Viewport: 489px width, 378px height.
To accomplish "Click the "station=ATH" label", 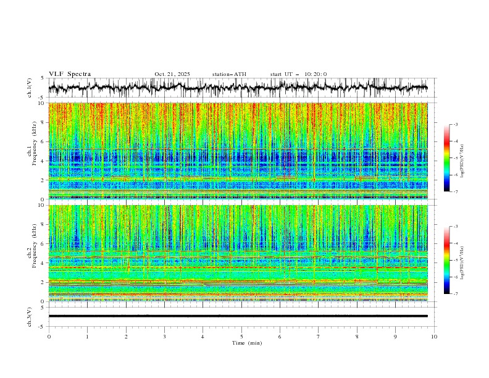I will pyautogui.click(x=229, y=74).
